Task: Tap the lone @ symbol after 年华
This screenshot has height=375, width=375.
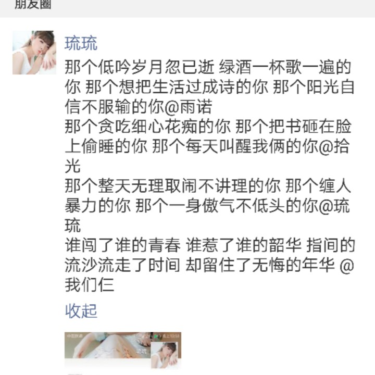Action: click(347, 266)
